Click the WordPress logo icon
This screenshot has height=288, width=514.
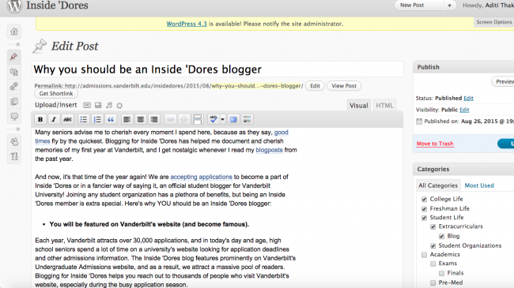click(x=14, y=6)
